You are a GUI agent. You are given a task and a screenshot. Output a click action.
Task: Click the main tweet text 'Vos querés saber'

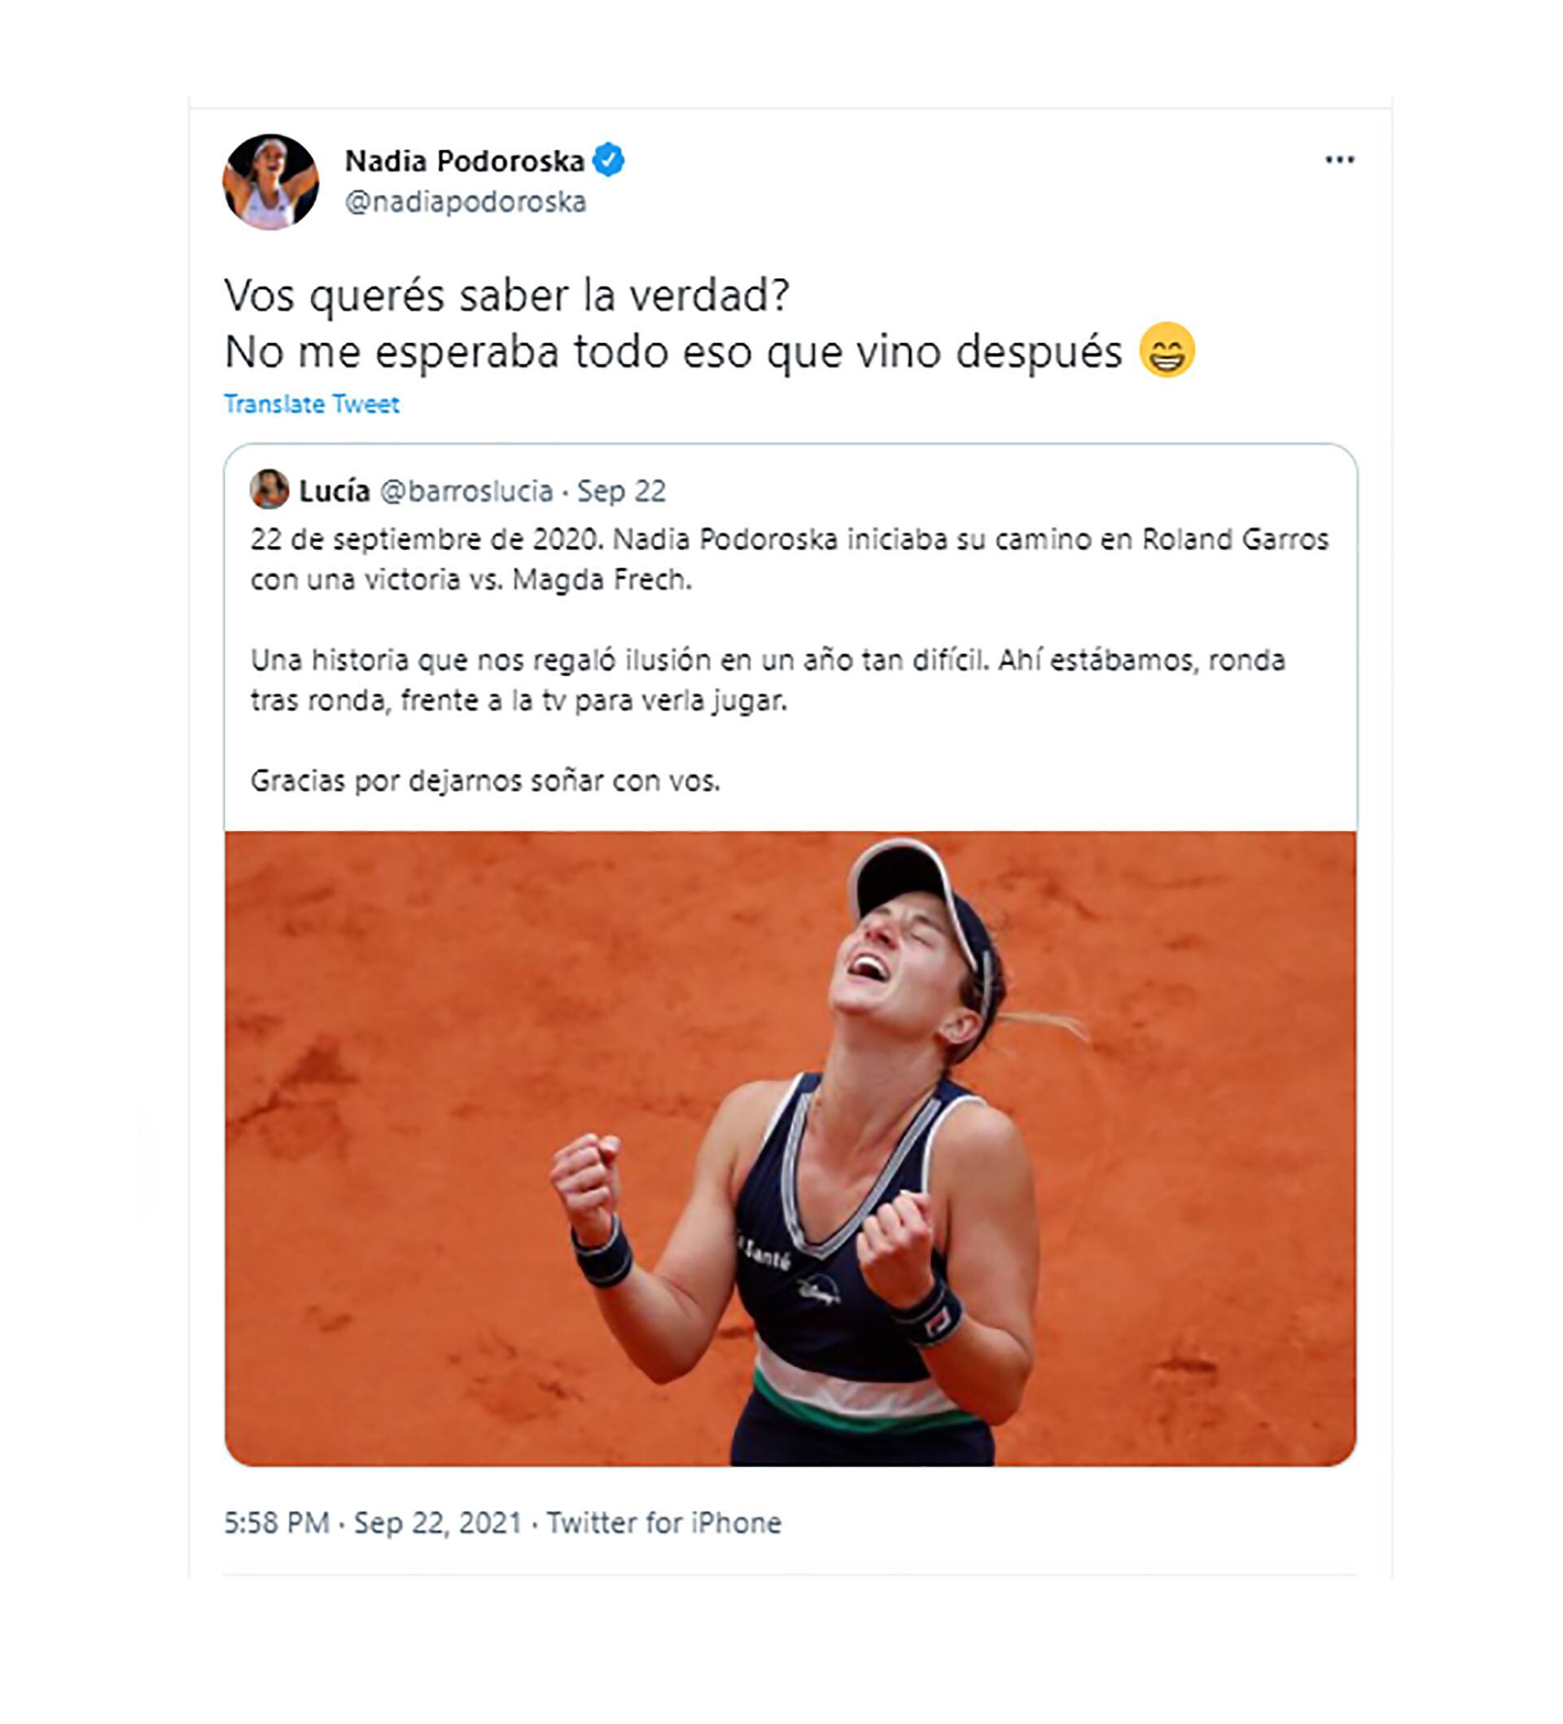[506, 296]
